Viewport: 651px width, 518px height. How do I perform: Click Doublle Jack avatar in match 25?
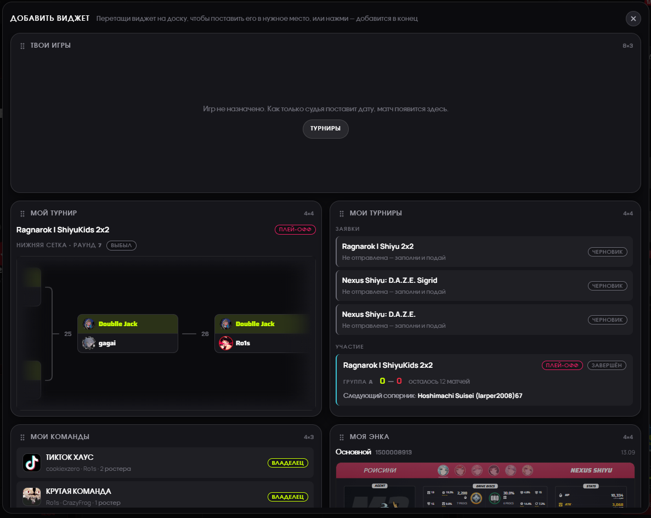[x=88, y=324]
